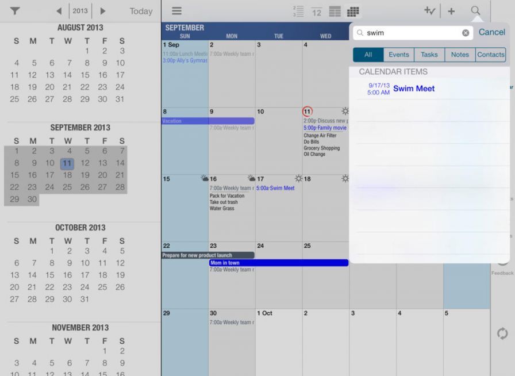Open the 'Mom in town' event bar
The width and height of the screenshot is (515, 376).
pos(279,263)
